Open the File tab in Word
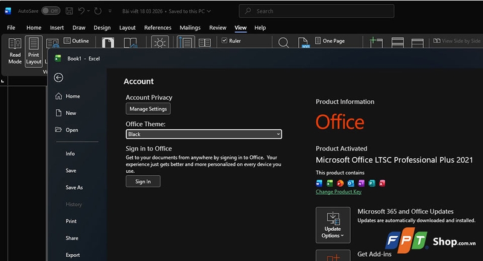The image size is (483, 261). (x=11, y=28)
